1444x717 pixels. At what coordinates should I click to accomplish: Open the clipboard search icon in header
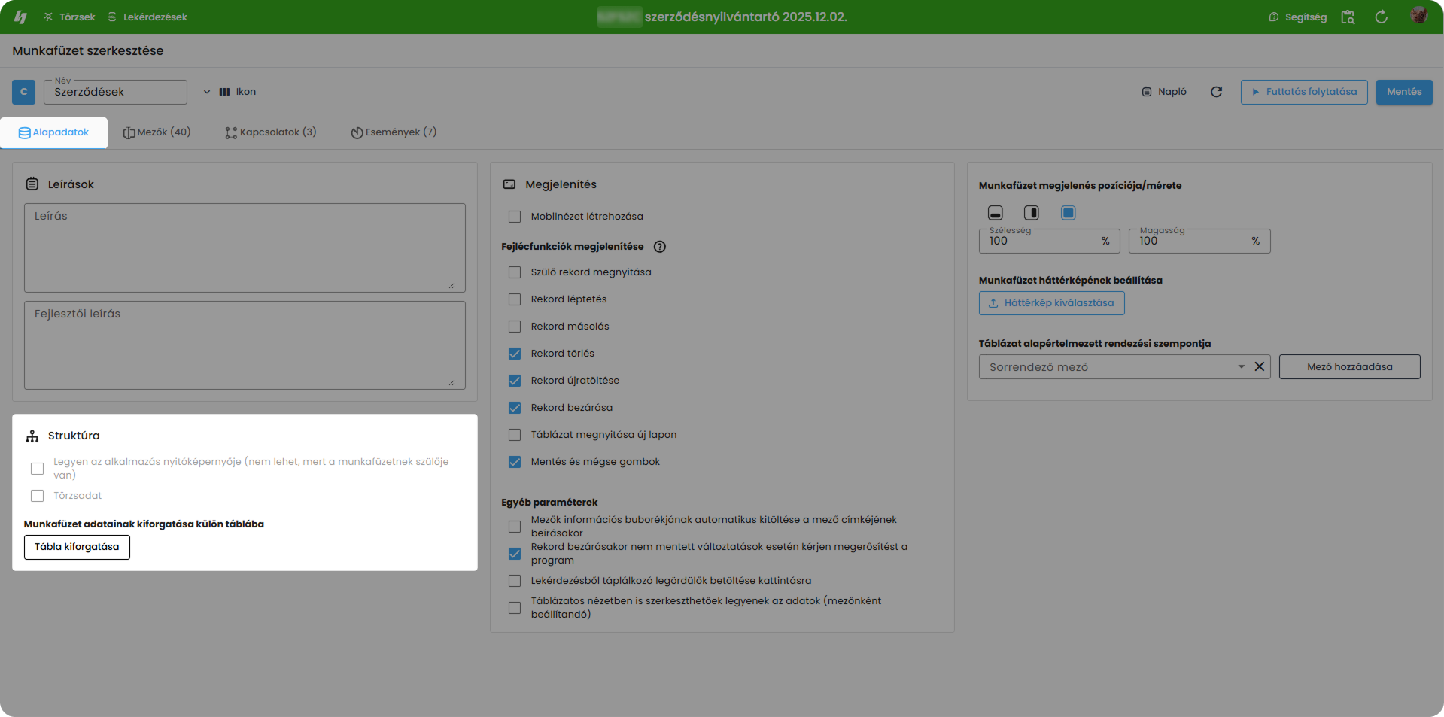1348,17
